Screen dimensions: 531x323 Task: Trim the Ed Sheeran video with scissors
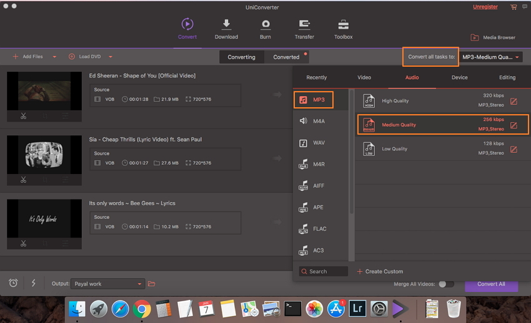pos(23,116)
